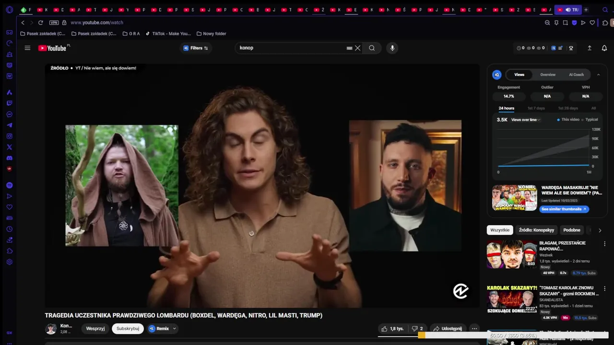Open the first 'Pasek zakładek' bookmark folder
Viewport: 614px width, 345px height.
[x=43, y=34]
